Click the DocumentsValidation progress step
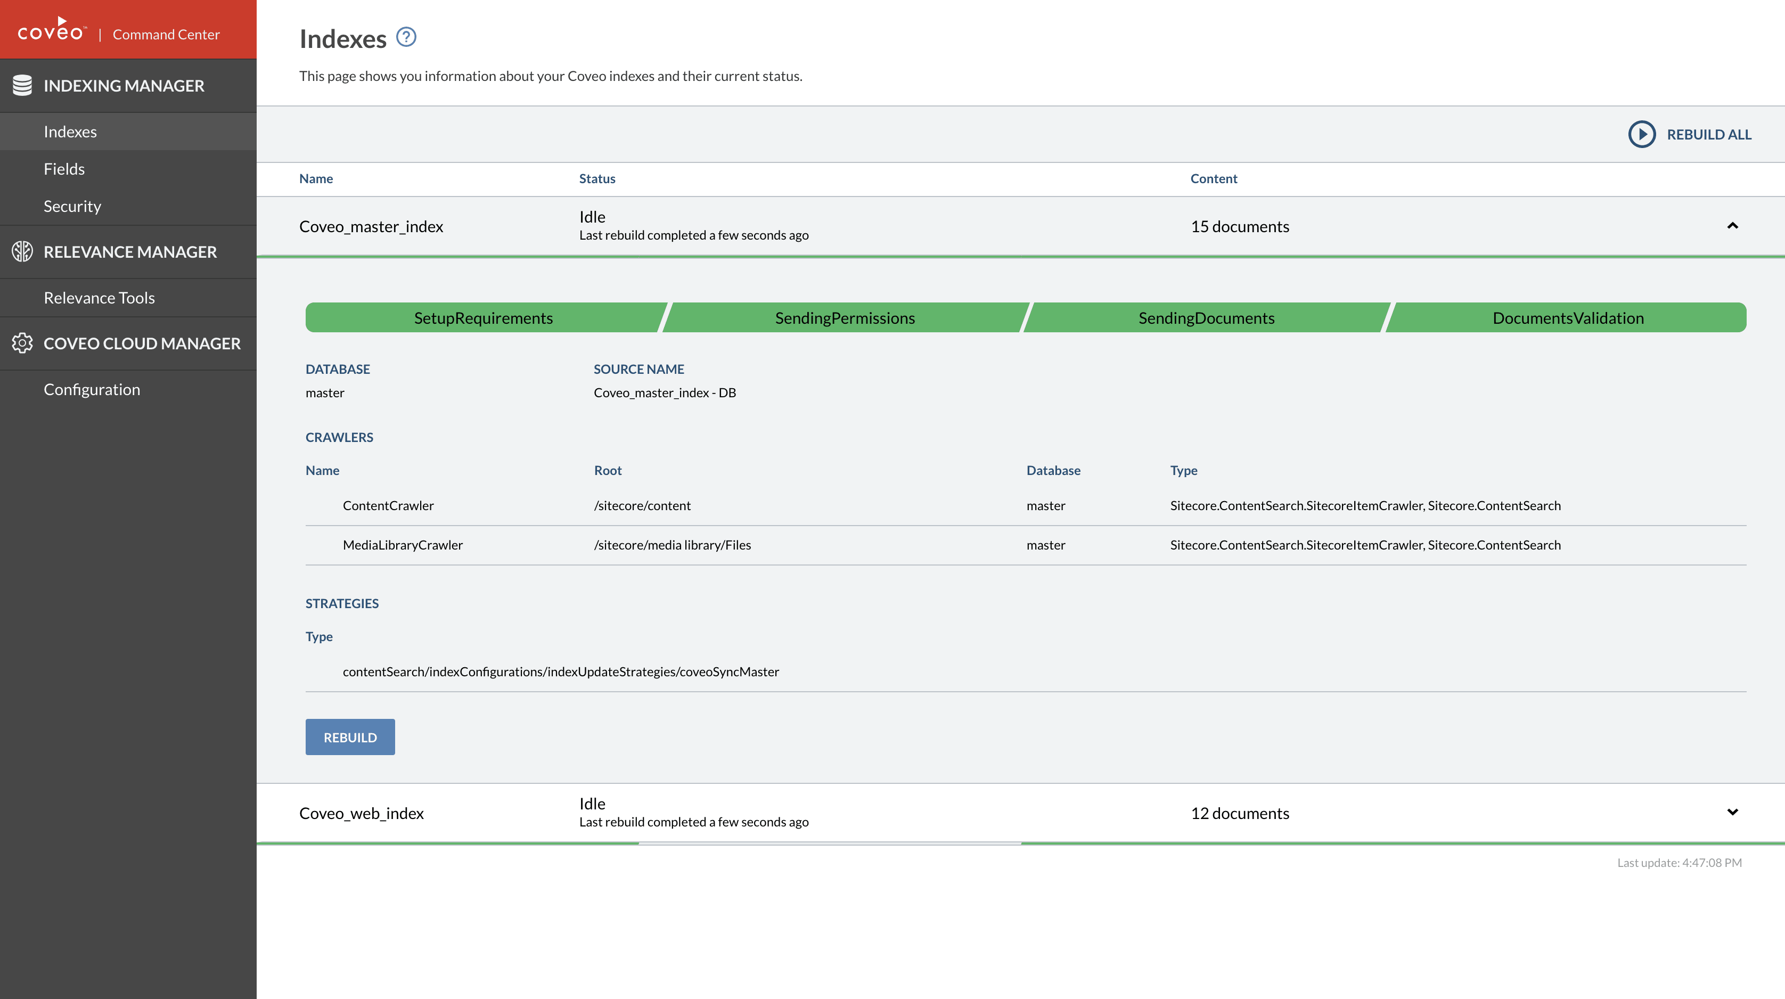 1567,318
